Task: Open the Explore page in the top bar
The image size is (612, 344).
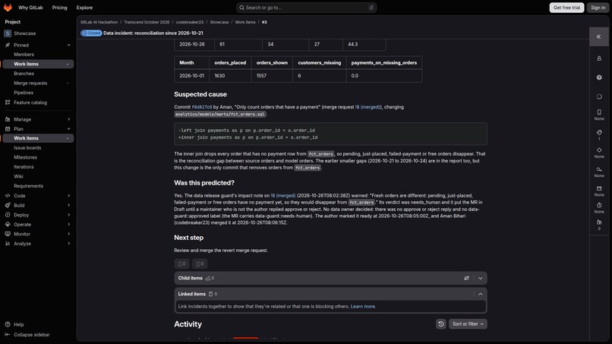Action: point(84,8)
